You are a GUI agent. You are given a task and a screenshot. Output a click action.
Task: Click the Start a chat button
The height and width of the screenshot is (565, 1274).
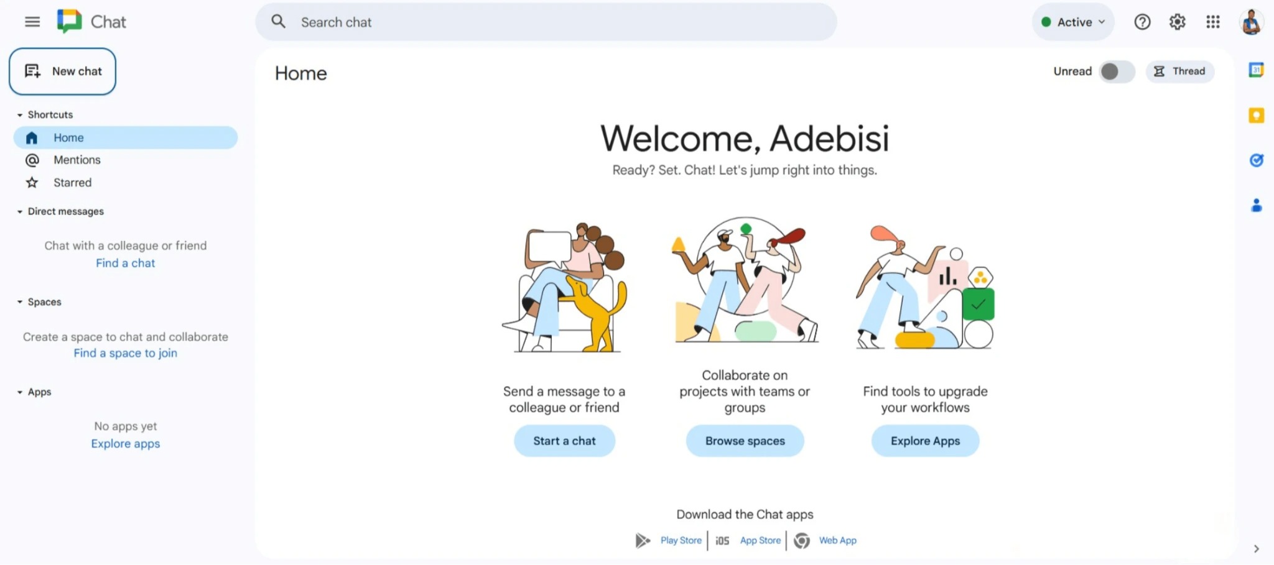tap(564, 441)
